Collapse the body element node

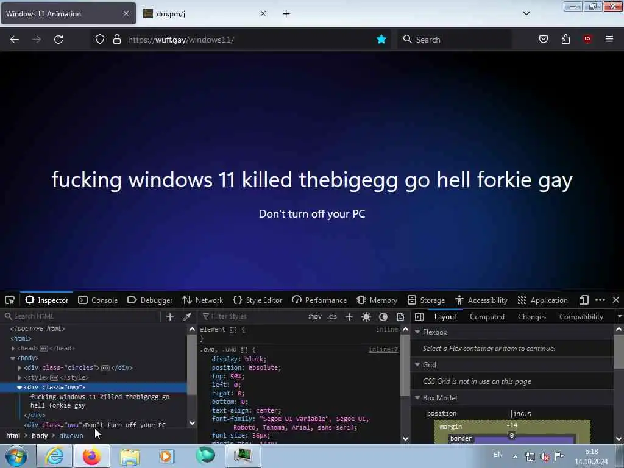(x=13, y=358)
